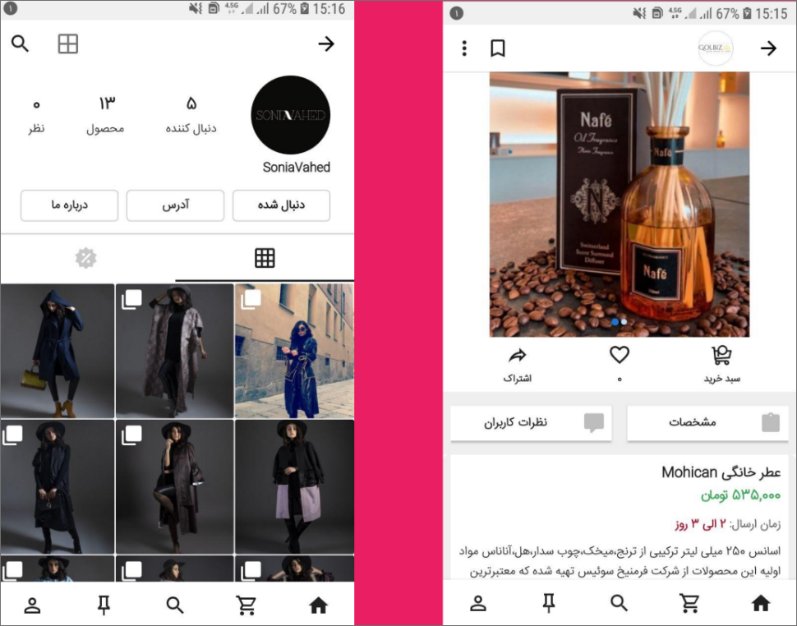Open the GOLBIZ shop logo
The image size is (797, 626).
[715, 48]
